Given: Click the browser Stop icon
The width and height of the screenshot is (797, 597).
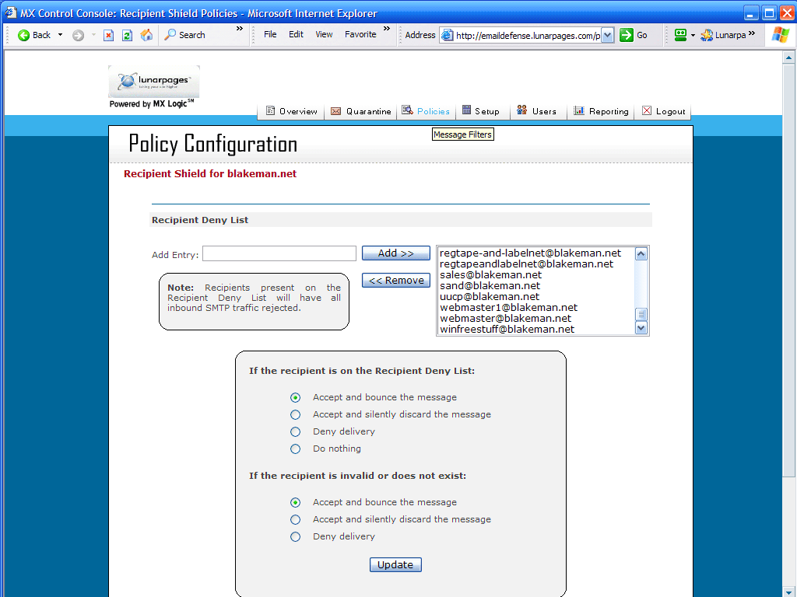Looking at the screenshot, I should pos(108,35).
